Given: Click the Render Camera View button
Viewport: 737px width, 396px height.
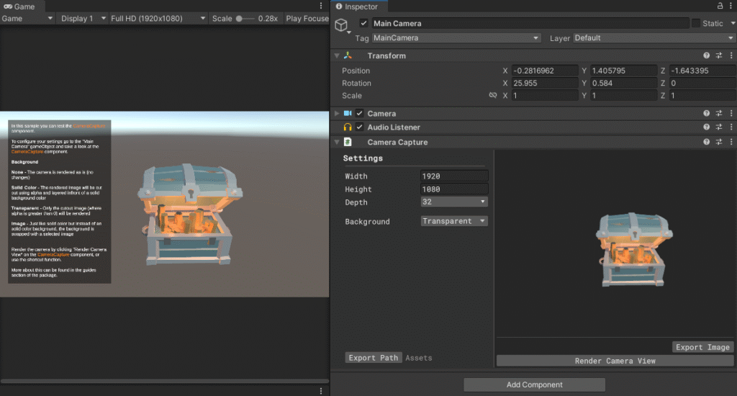Looking at the screenshot, I should 615,361.
